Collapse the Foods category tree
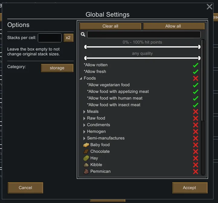This screenshot has width=218, height=203. [81, 78]
